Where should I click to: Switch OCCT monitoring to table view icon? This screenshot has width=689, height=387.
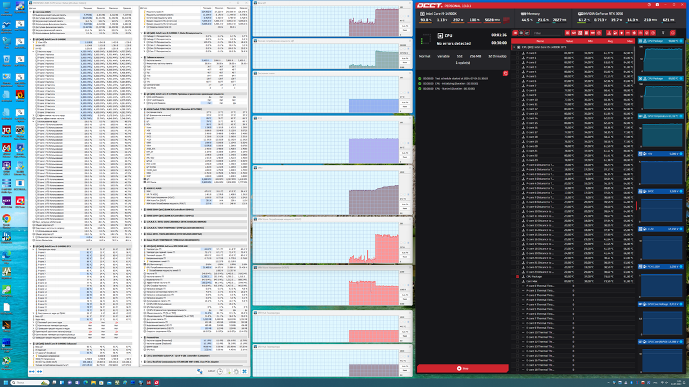coord(521,33)
